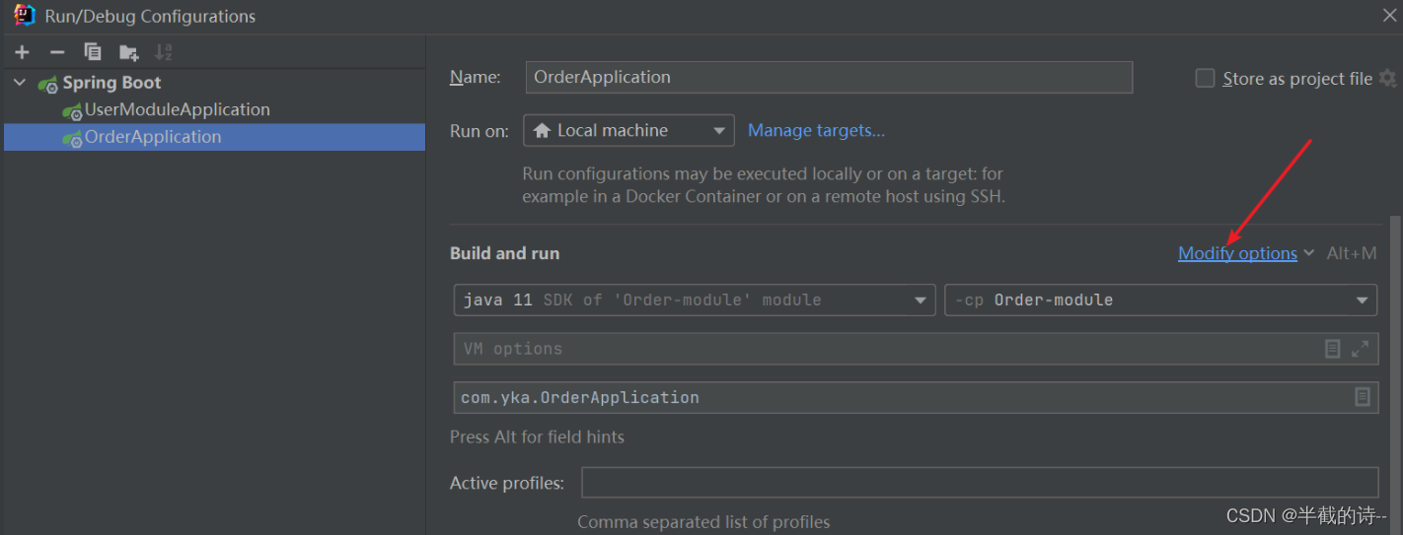Click the Spring Boot icon next to OrderApplication
The width and height of the screenshot is (1403, 535).
[x=72, y=138]
